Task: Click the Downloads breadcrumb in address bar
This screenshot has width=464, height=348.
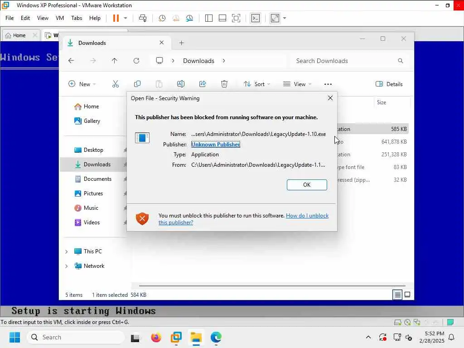Action: 198,61
